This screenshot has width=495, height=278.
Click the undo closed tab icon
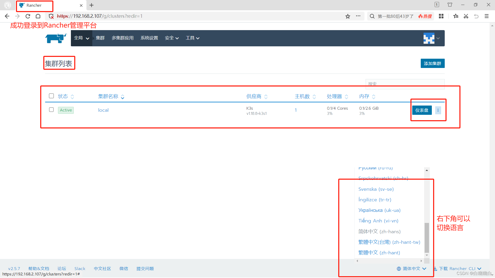[476, 16]
